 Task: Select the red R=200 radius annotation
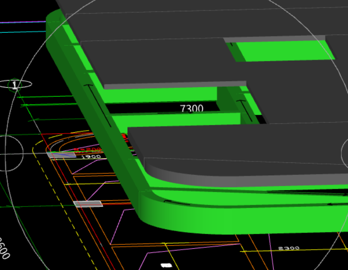(88, 150)
